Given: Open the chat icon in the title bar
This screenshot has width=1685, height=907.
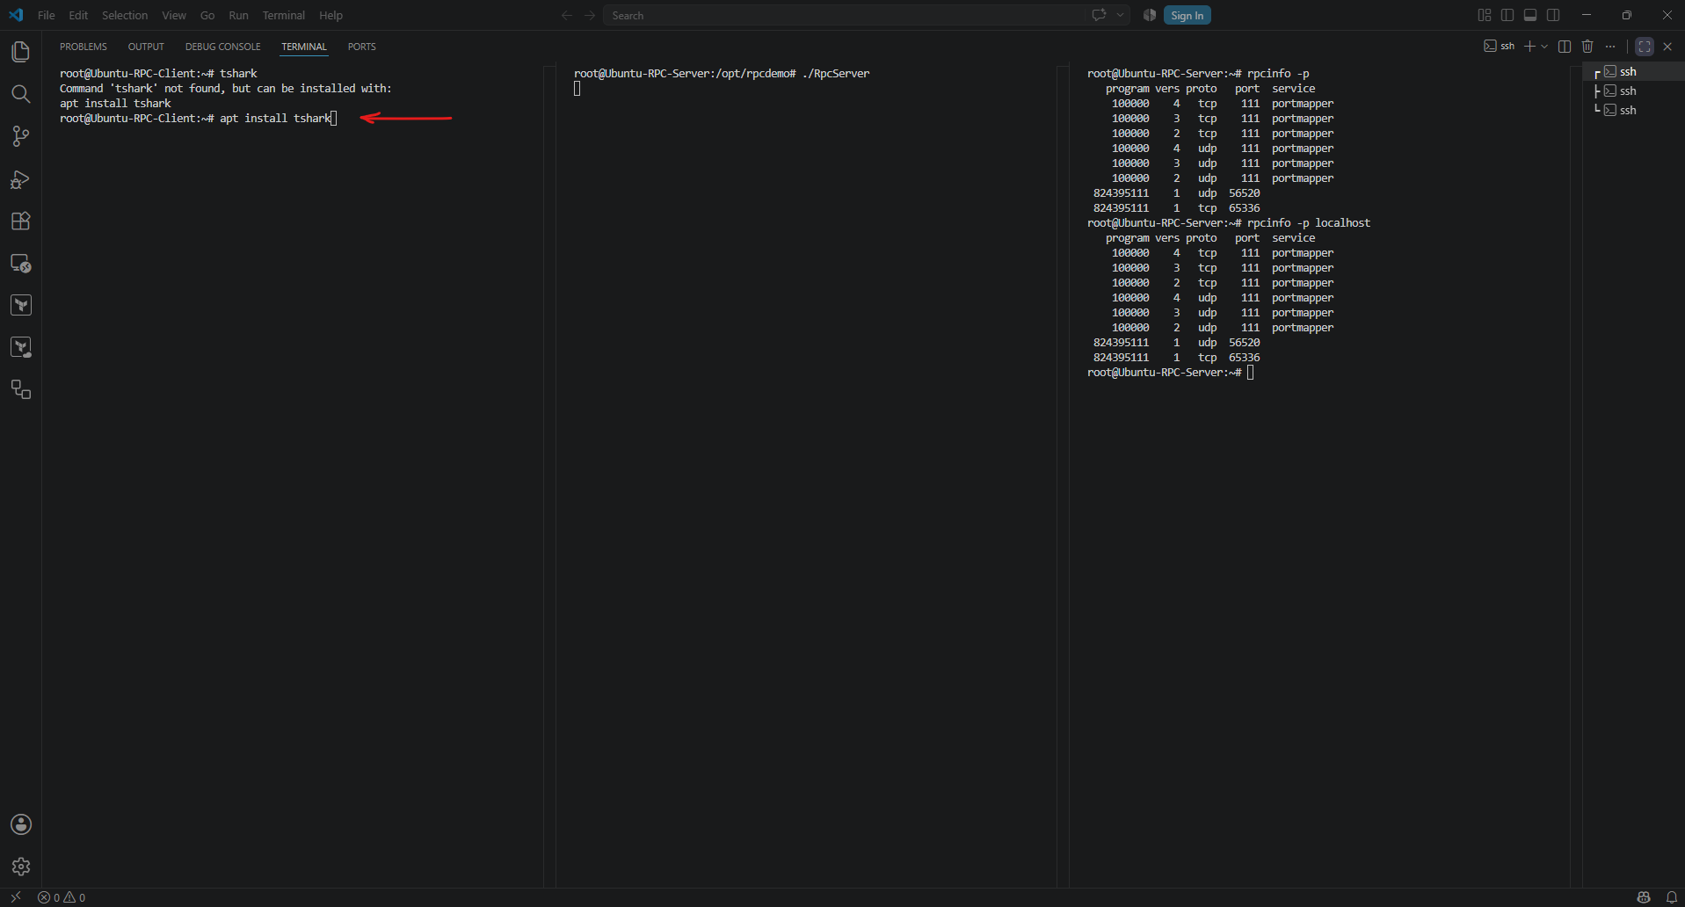Looking at the screenshot, I should coord(1099,15).
